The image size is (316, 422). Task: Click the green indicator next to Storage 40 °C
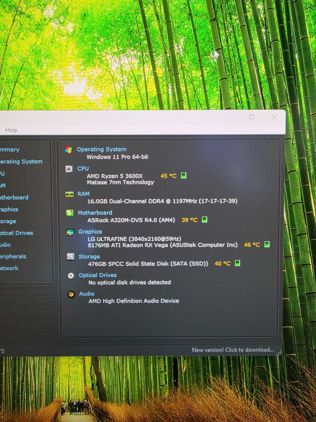pos(237,263)
